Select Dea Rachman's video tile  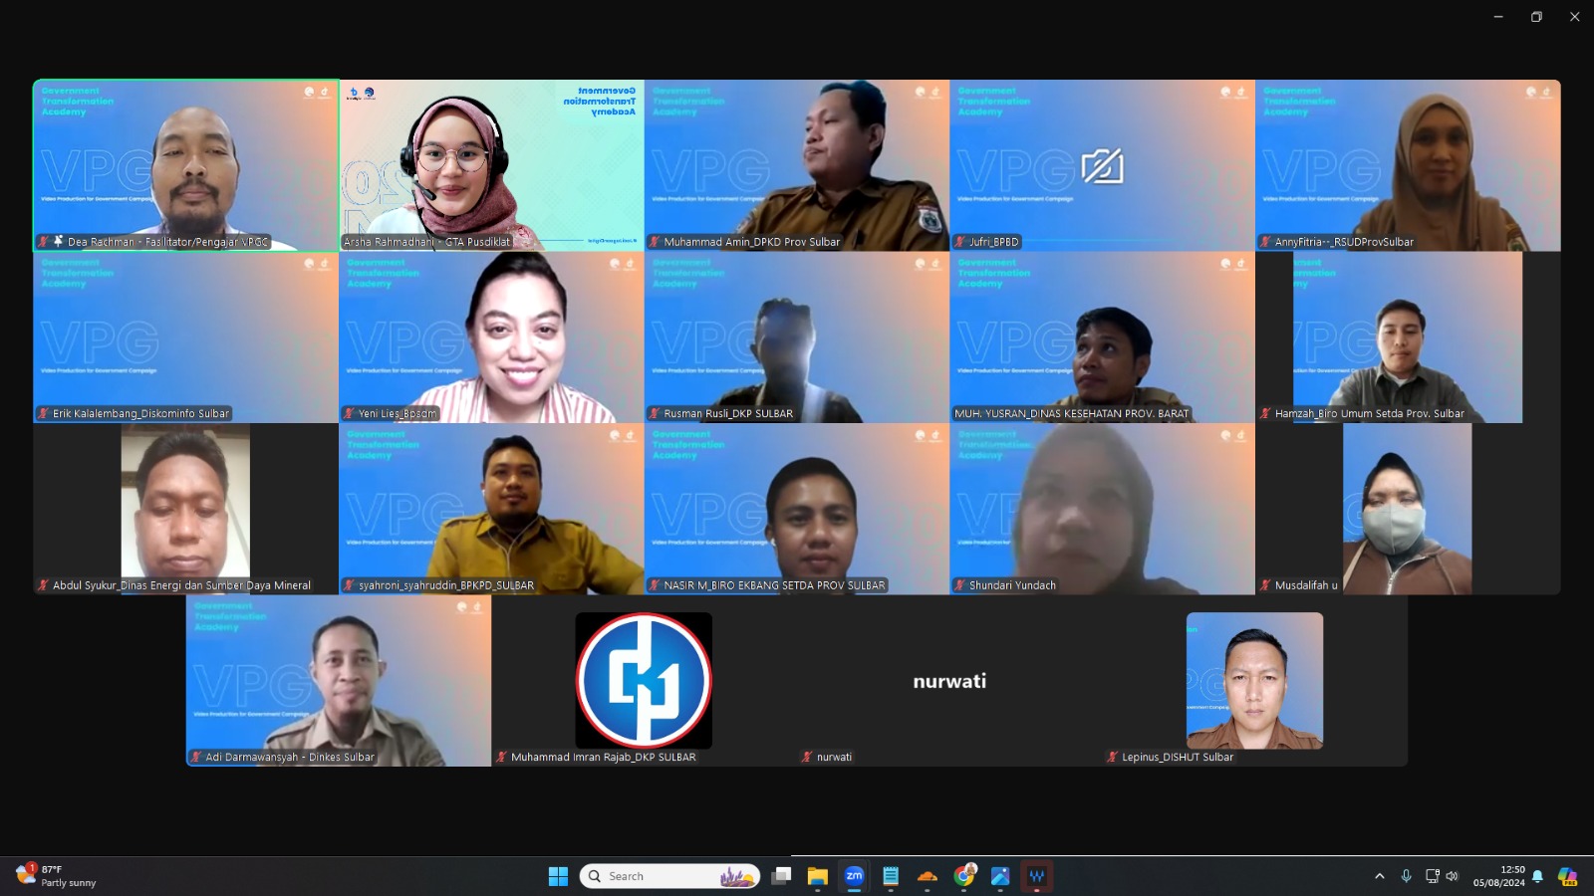(x=186, y=164)
